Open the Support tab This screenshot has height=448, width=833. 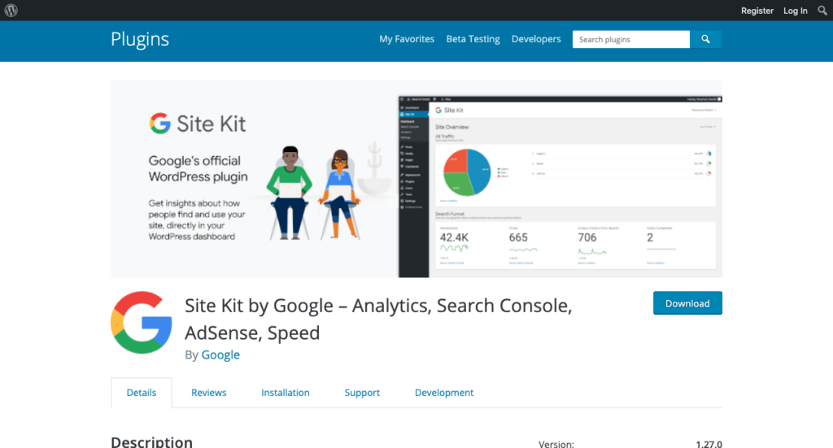pyautogui.click(x=362, y=393)
